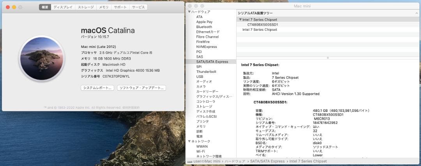Image resolution: width=421 pixels, height=166 pixels.
Task: Click the ソリッドステート media type value
Action: 325,147
